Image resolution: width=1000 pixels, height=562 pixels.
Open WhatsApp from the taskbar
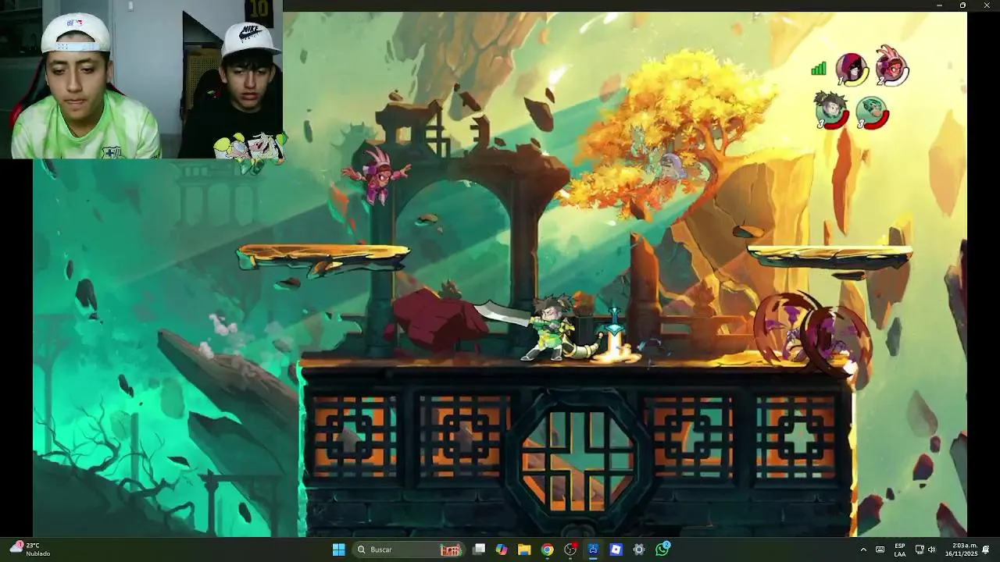[662, 550]
